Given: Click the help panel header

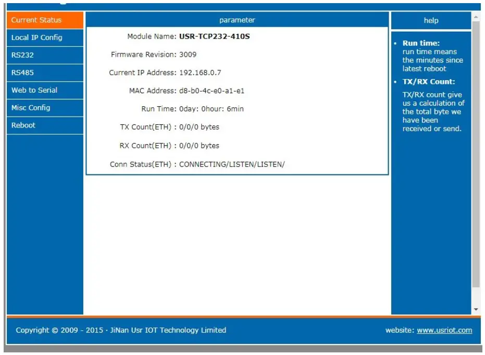Looking at the screenshot, I should [430, 20].
